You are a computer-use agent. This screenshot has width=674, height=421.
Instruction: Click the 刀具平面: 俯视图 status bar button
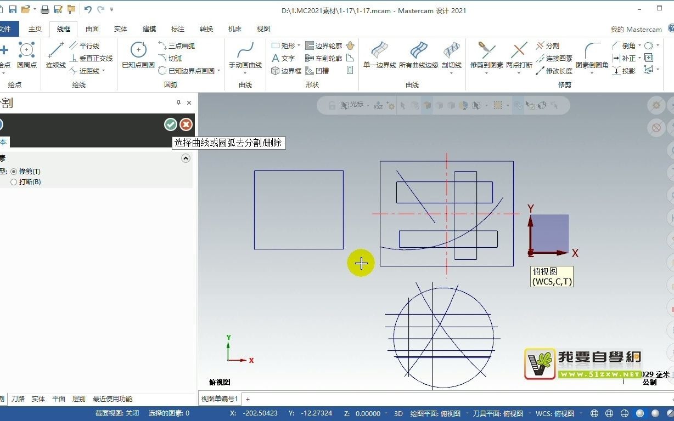coord(498,413)
